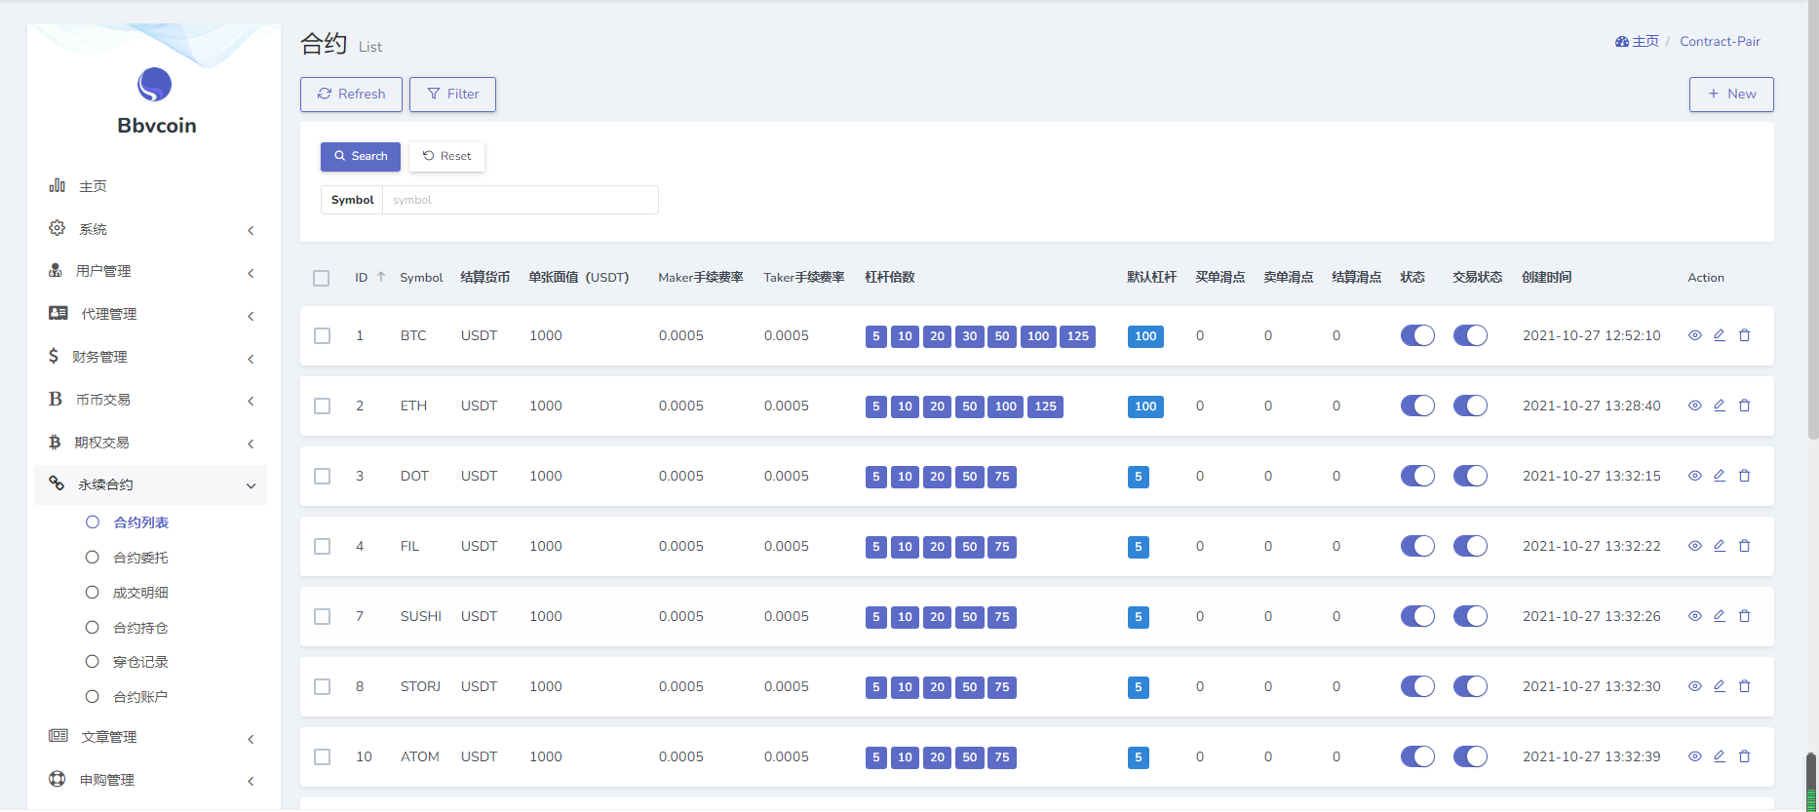The height and width of the screenshot is (812, 1819).
Task: Delete the ATOM contract row
Action: coord(1745,756)
